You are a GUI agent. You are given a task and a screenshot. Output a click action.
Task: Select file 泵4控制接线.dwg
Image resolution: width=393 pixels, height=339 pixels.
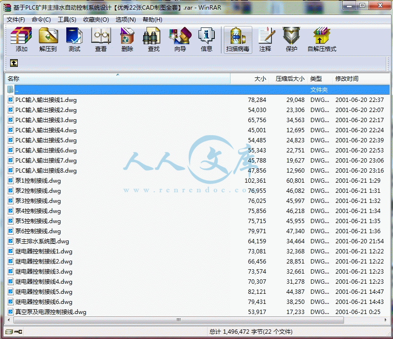tap(38, 211)
